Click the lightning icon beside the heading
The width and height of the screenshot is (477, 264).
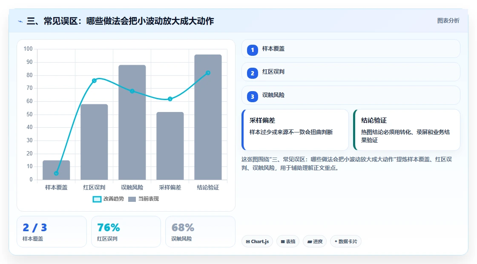pyautogui.click(x=20, y=21)
